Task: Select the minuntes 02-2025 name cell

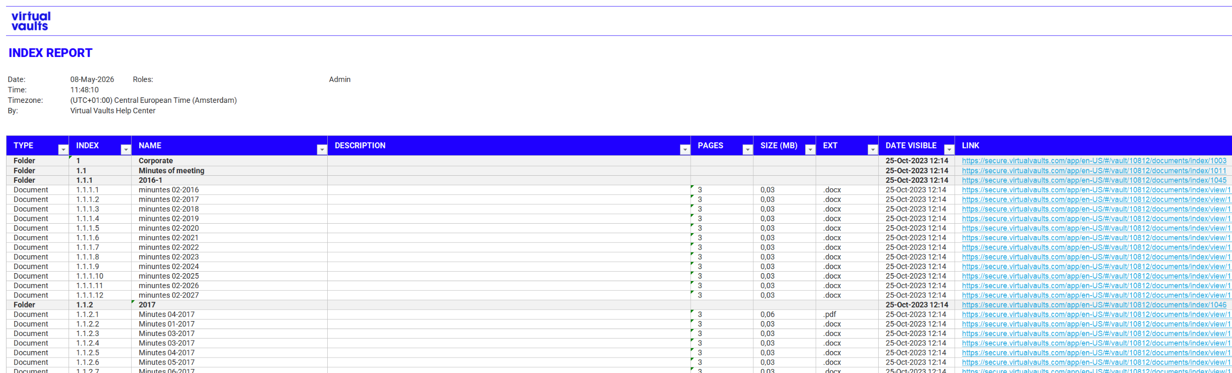Action: [x=229, y=276]
